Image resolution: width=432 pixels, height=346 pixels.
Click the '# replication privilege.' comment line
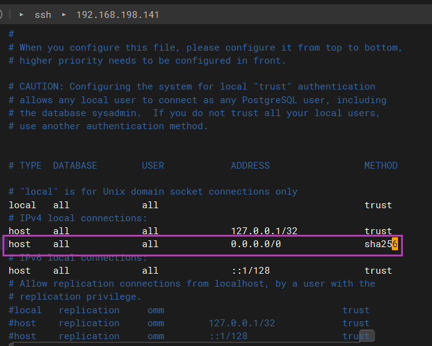[75, 297]
